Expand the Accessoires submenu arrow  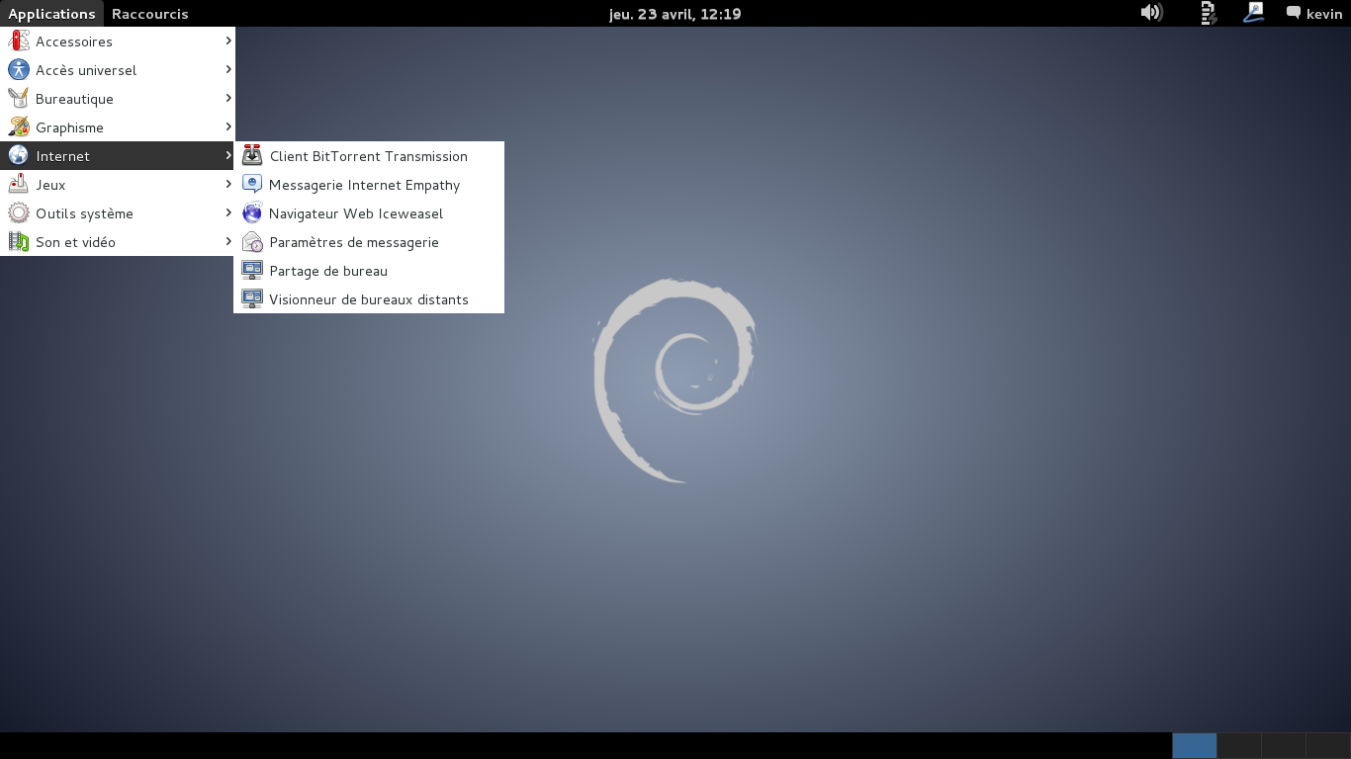point(228,41)
